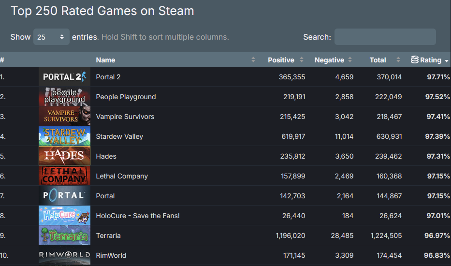Viewport: 451px width, 266px height.
Task: Sort by Total reviews column
Action: click(x=378, y=60)
